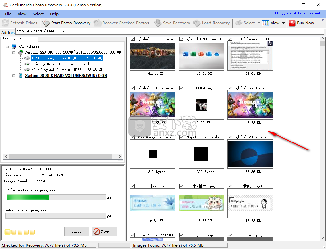This screenshot has height=249, width=326.
Task: Open the Office apps global.57251 thumbnail
Action: click(201, 56)
